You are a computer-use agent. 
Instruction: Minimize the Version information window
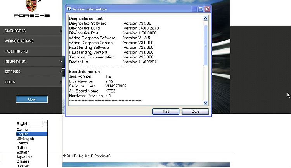tap(194, 9)
